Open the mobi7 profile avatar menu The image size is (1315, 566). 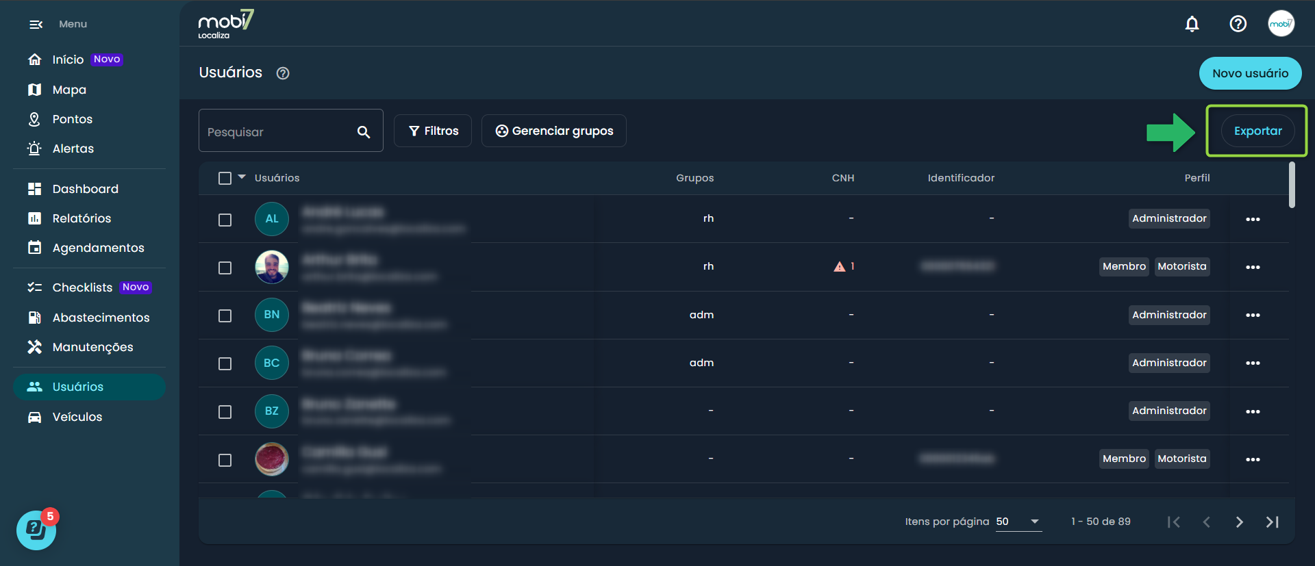click(x=1281, y=24)
